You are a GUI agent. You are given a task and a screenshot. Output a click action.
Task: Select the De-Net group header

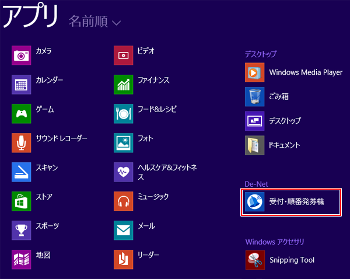(x=256, y=184)
